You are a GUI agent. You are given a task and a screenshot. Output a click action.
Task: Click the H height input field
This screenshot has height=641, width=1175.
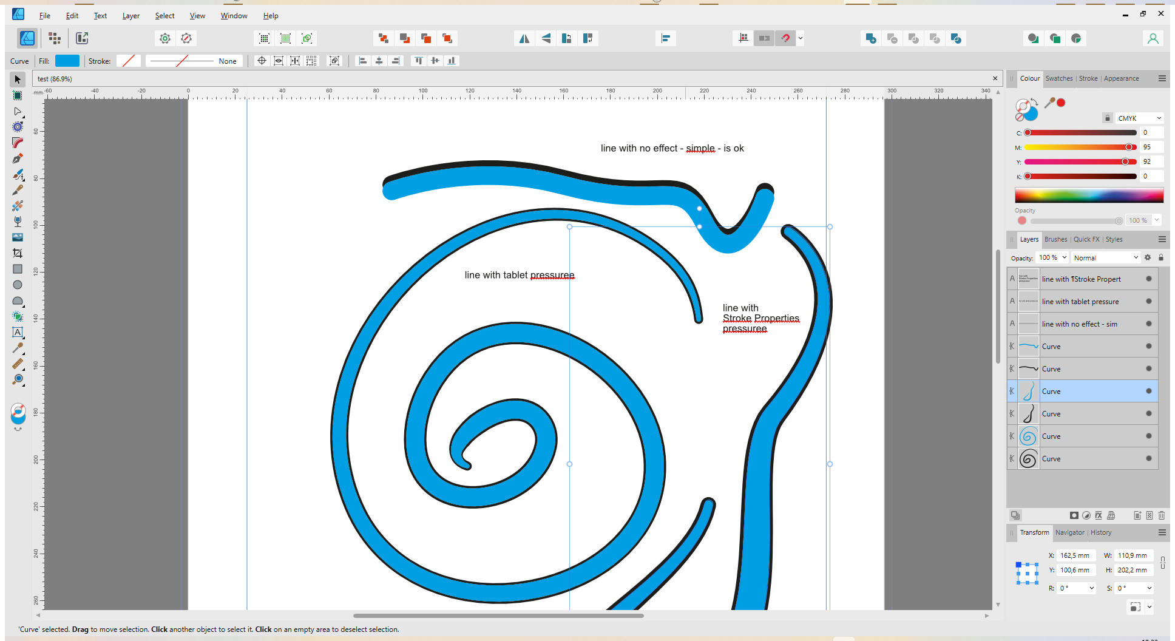coord(1133,570)
